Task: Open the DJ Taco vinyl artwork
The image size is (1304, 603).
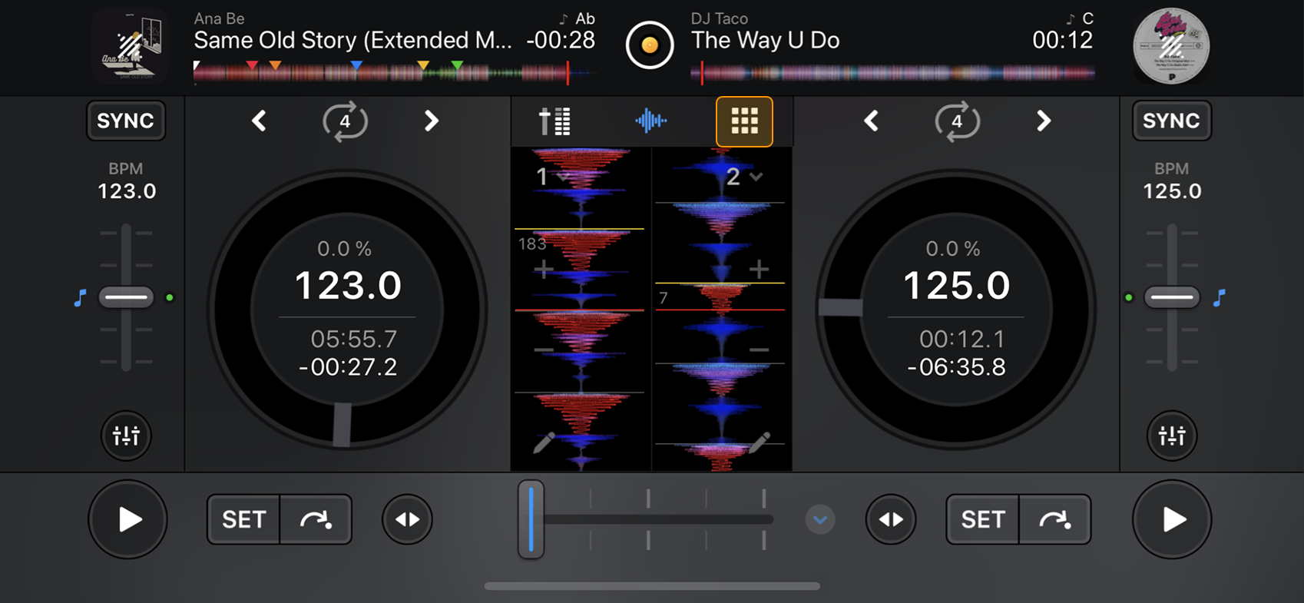Action: point(1172,45)
